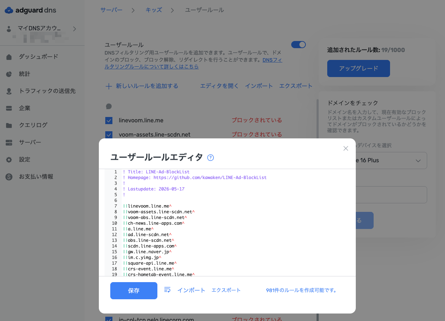The width and height of the screenshot is (445, 321).
Task: Click インポート in the page toolbar
Action: [259, 86]
